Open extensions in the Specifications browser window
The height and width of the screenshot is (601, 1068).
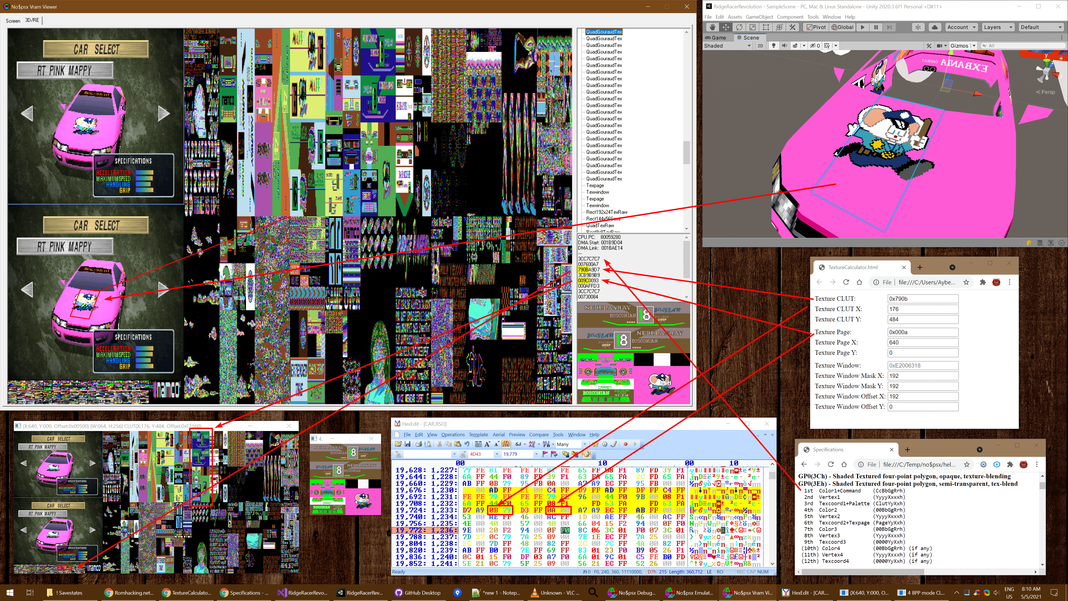coord(1010,465)
